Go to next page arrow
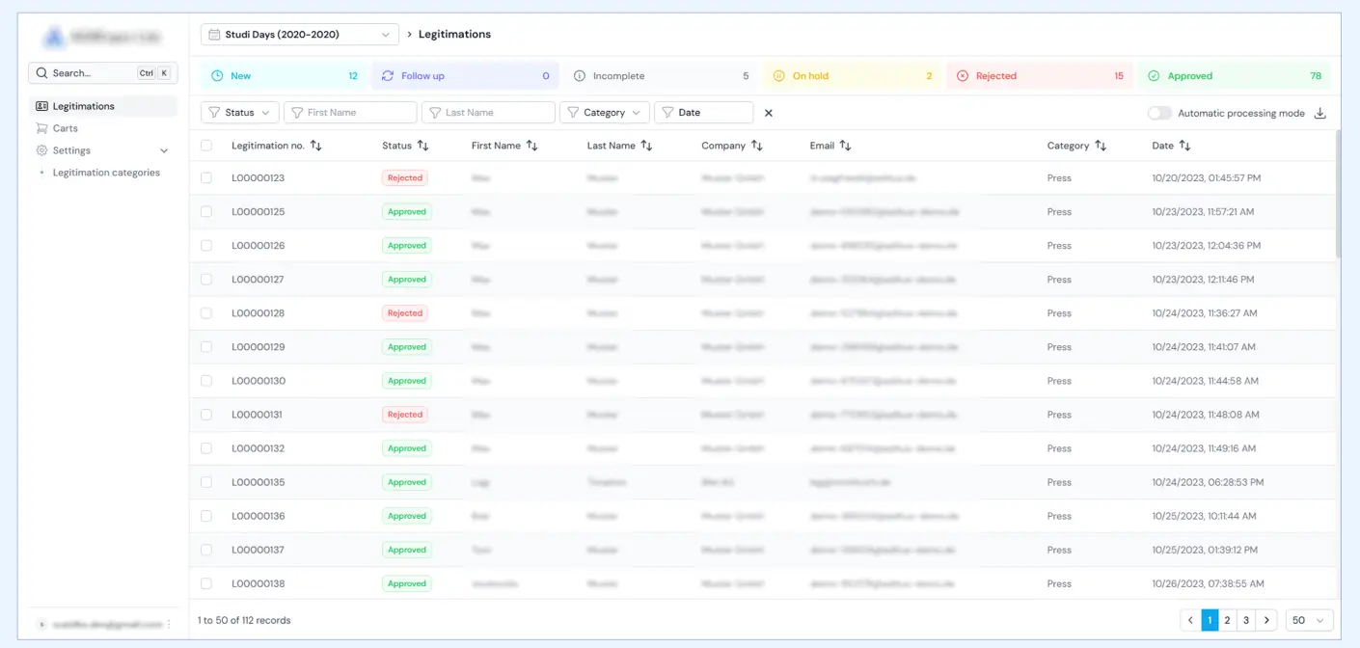The height and width of the screenshot is (648, 1360). click(x=1267, y=620)
